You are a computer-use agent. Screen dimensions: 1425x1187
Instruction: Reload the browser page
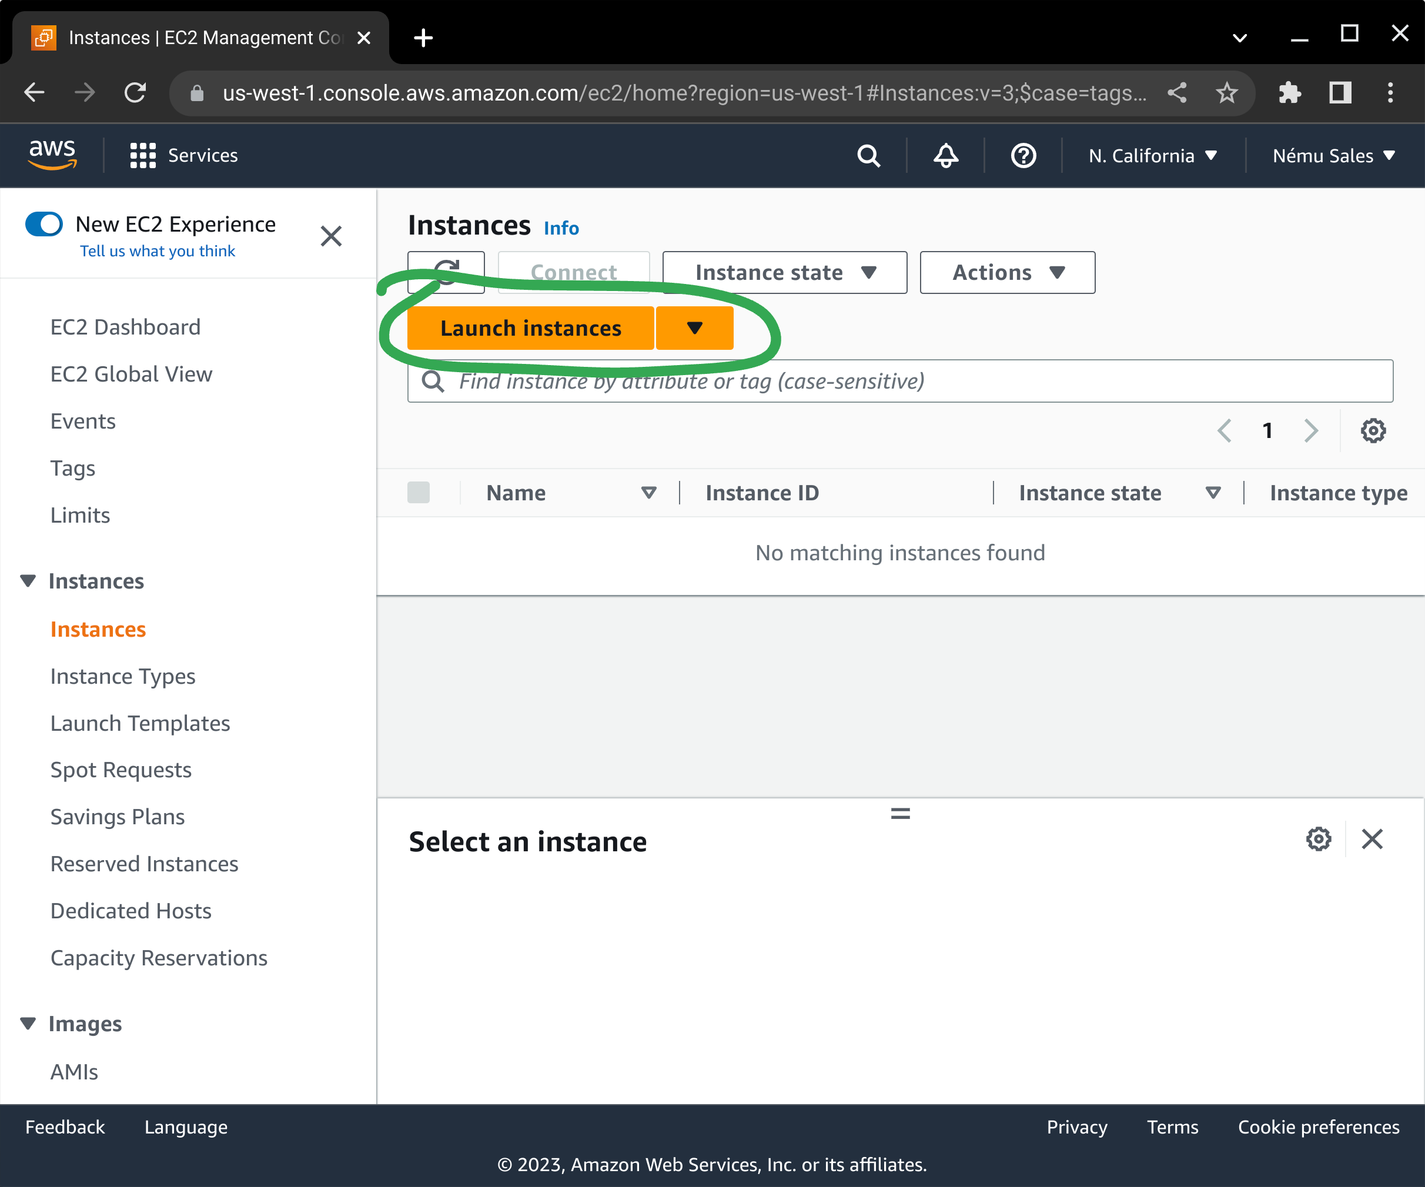(x=135, y=93)
